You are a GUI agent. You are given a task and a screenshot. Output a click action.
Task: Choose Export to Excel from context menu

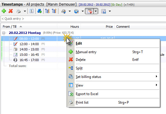pos(113,94)
